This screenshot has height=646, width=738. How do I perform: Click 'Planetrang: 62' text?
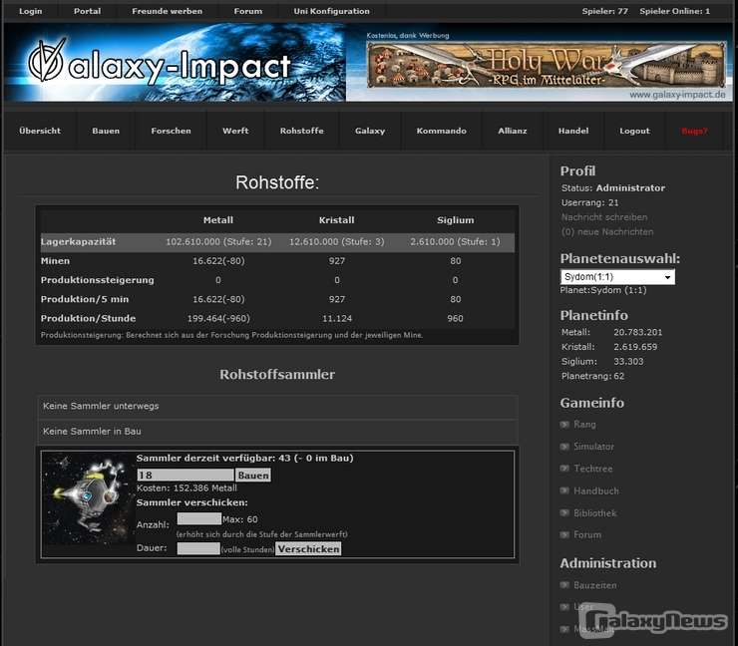[x=592, y=376]
